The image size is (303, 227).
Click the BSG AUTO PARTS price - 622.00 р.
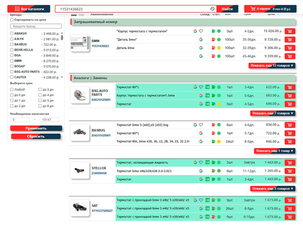[49, 72]
